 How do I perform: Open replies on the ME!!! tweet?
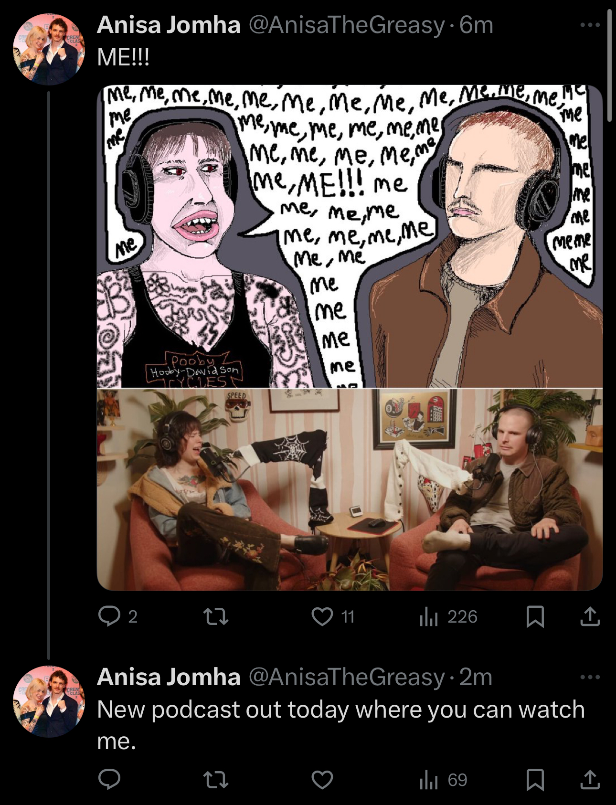pyautogui.click(x=117, y=616)
